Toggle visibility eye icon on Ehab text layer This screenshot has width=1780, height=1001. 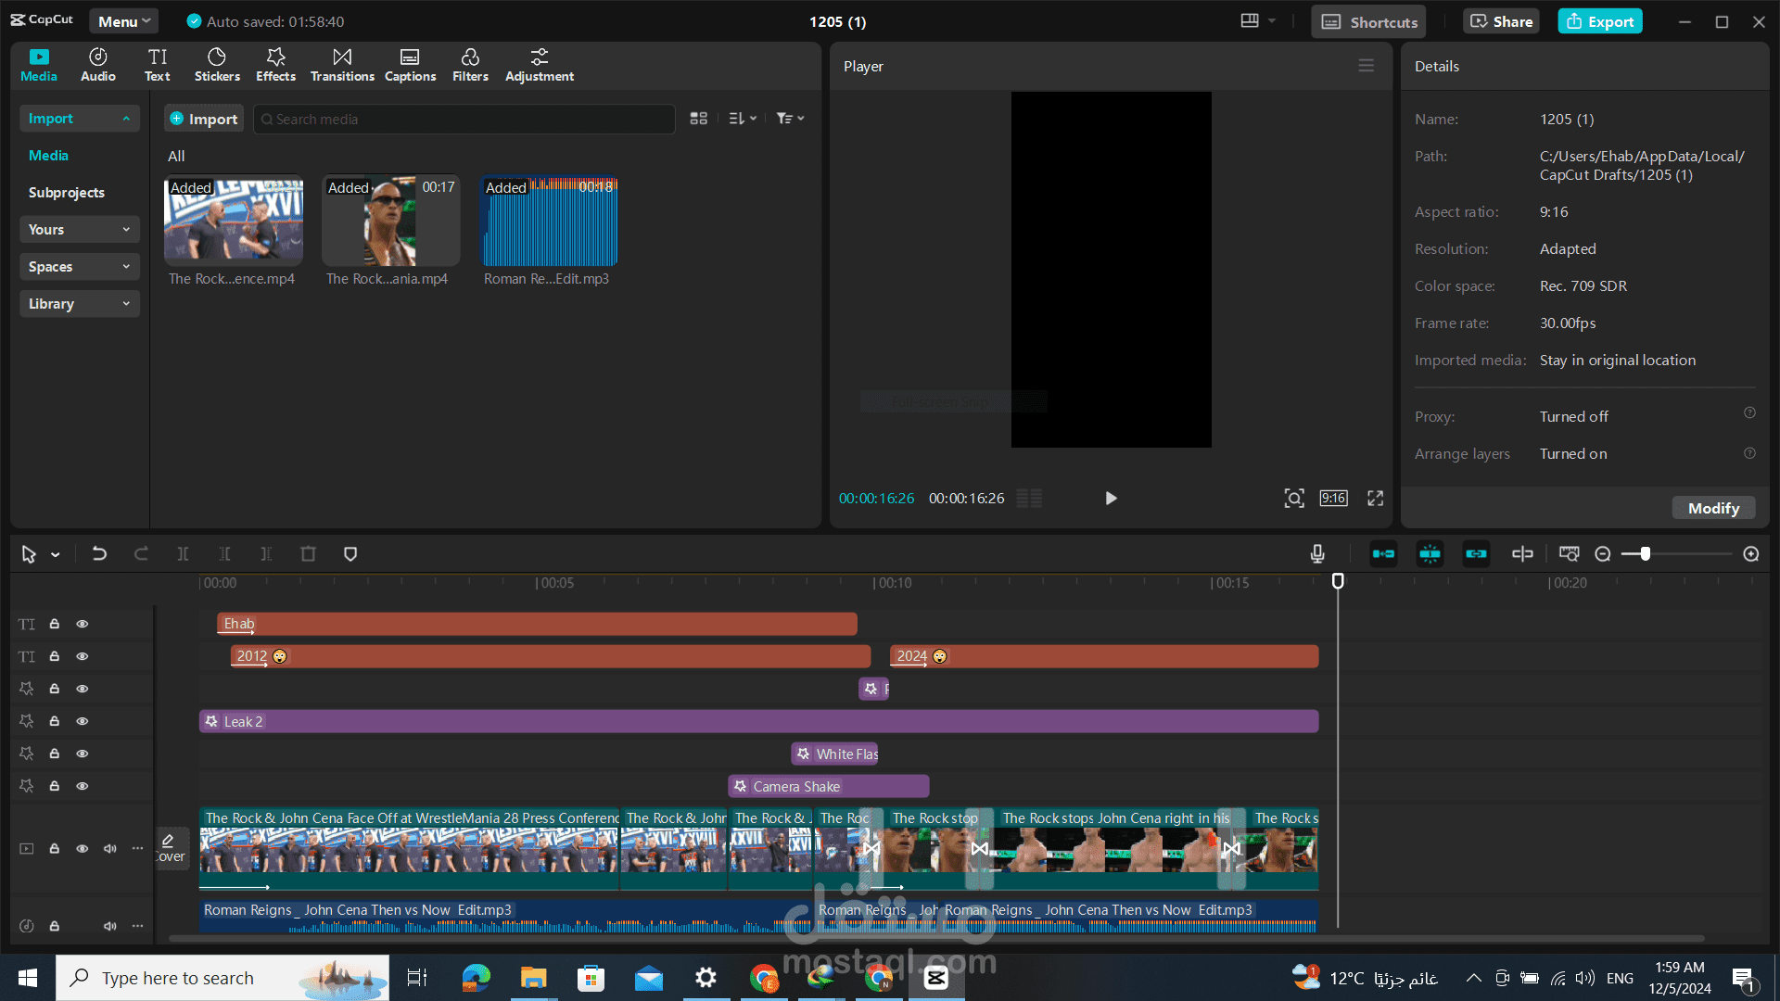(x=82, y=624)
